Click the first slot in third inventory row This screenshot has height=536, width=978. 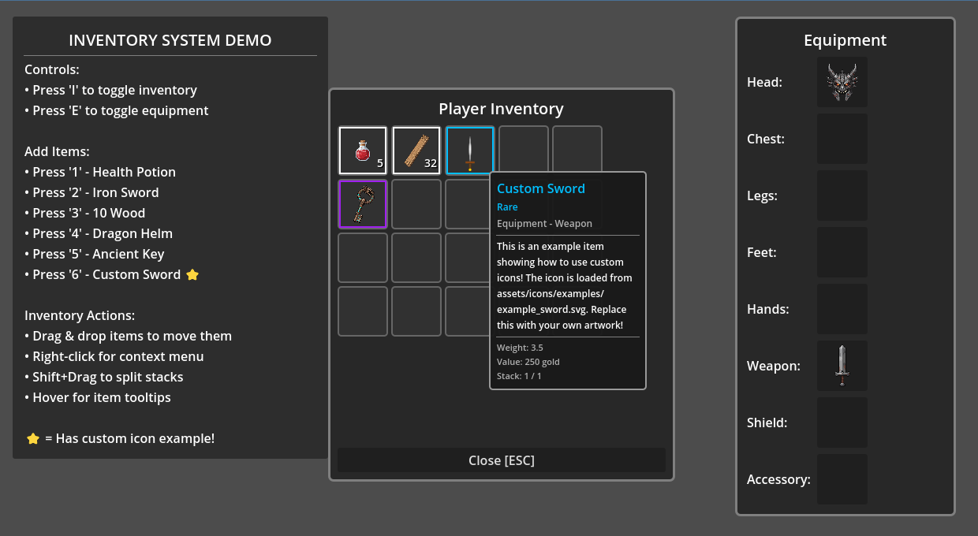pos(362,258)
